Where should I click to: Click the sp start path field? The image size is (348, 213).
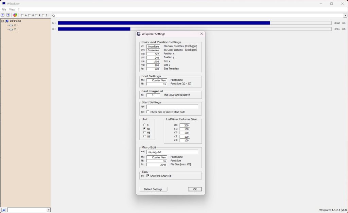click(x=172, y=107)
